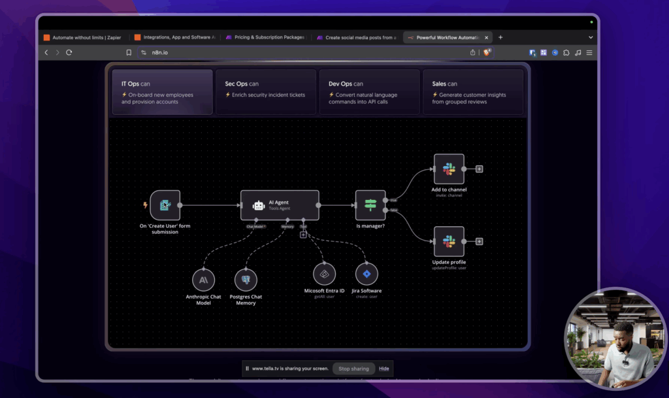The height and width of the screenshot is (398, 669).
Task: Click the plus under AI Agent Tool connector
Action: [x=303, y=235]
